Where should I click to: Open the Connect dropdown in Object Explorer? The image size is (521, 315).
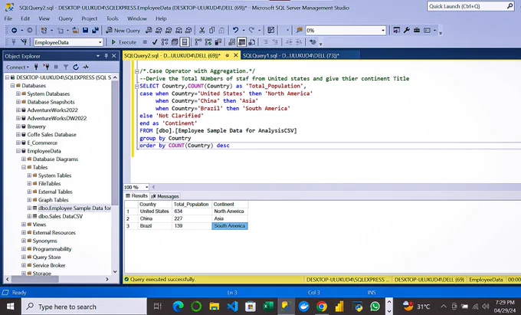(18, 67)
